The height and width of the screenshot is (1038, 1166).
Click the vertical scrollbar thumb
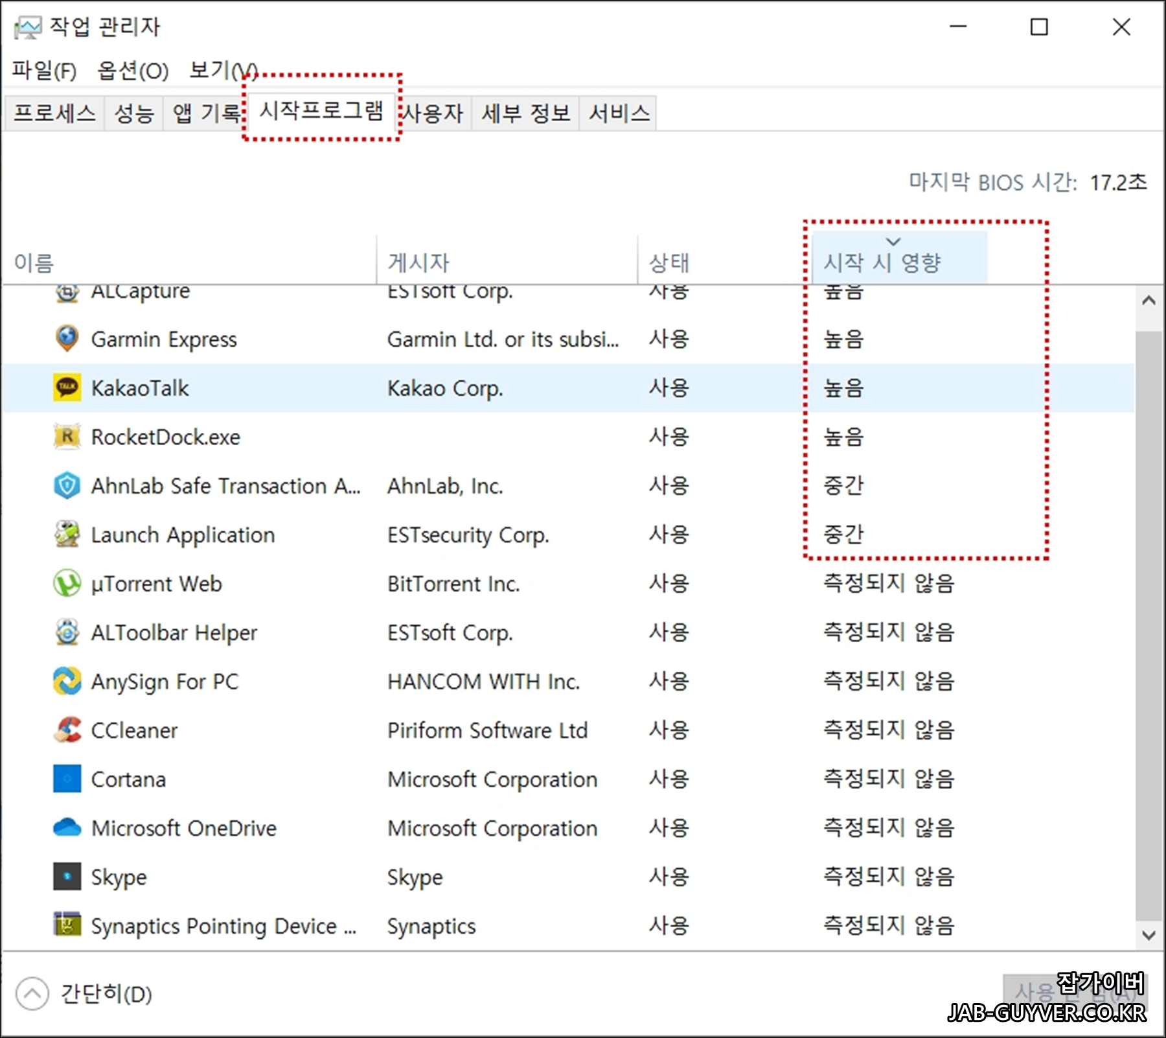1149,625
